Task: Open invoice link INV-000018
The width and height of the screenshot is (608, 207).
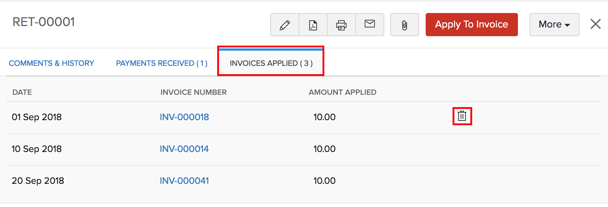Action: click(x=185, y=117)
